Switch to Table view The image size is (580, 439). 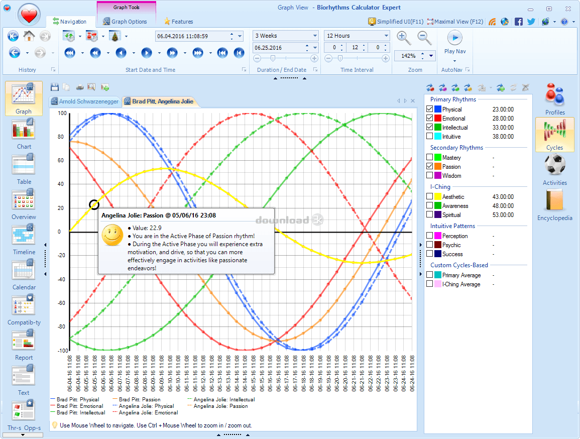[x=24, y=169]
